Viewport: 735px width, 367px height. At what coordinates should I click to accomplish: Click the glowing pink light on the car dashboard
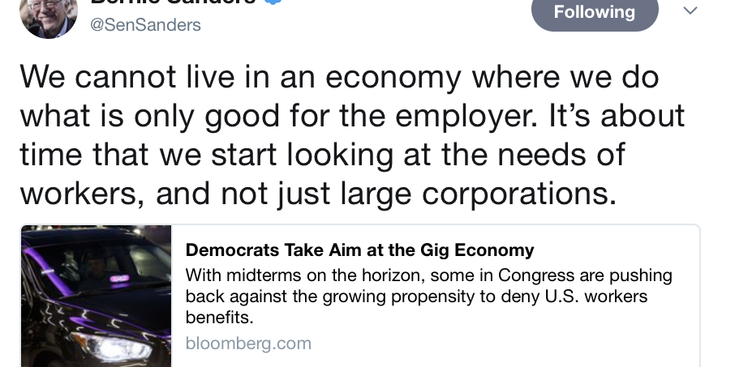tap(121, 278)
